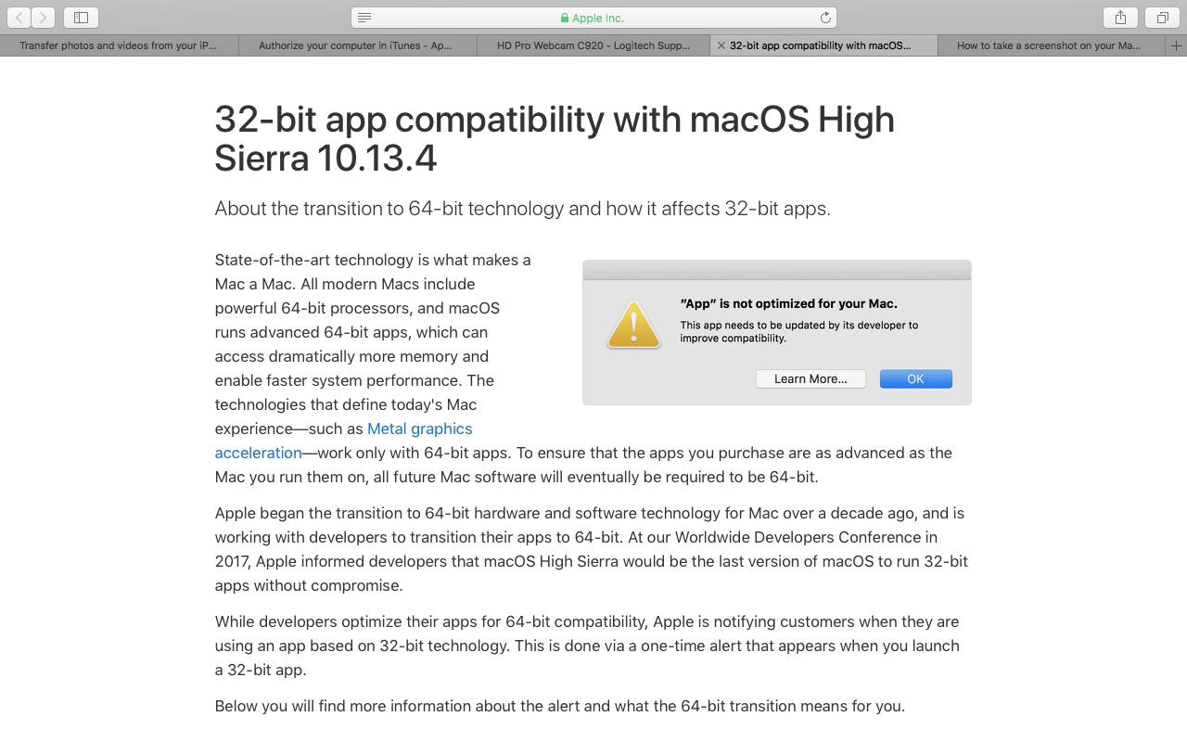Image resolution: width=1187 pixels, height=742 pixels.
Task: Open the HD Pro Webcam C920 tab
Action: point(593,45)
